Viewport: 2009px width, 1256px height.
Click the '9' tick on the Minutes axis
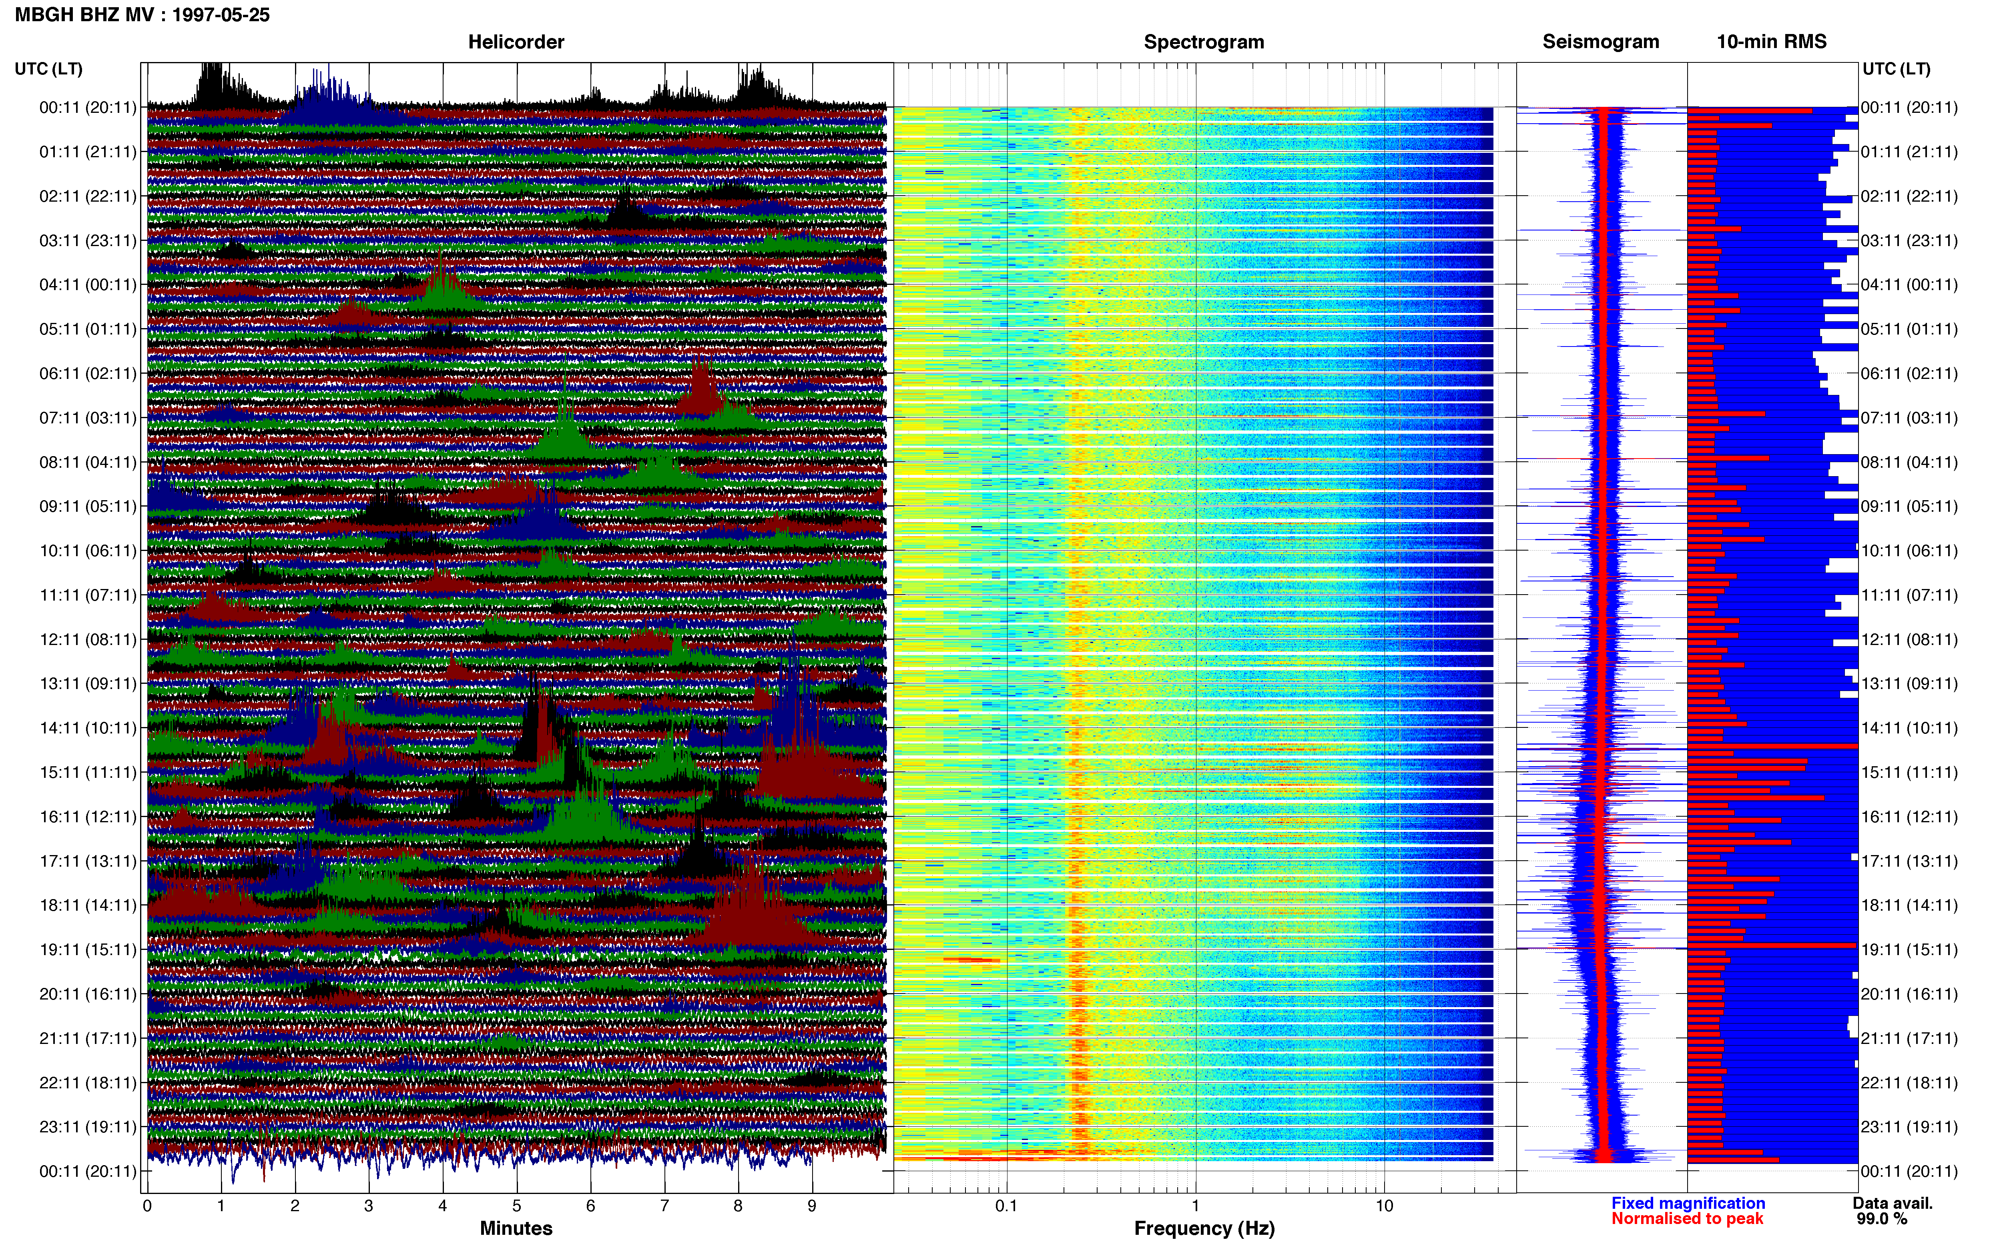click(x=812, y=1205)
